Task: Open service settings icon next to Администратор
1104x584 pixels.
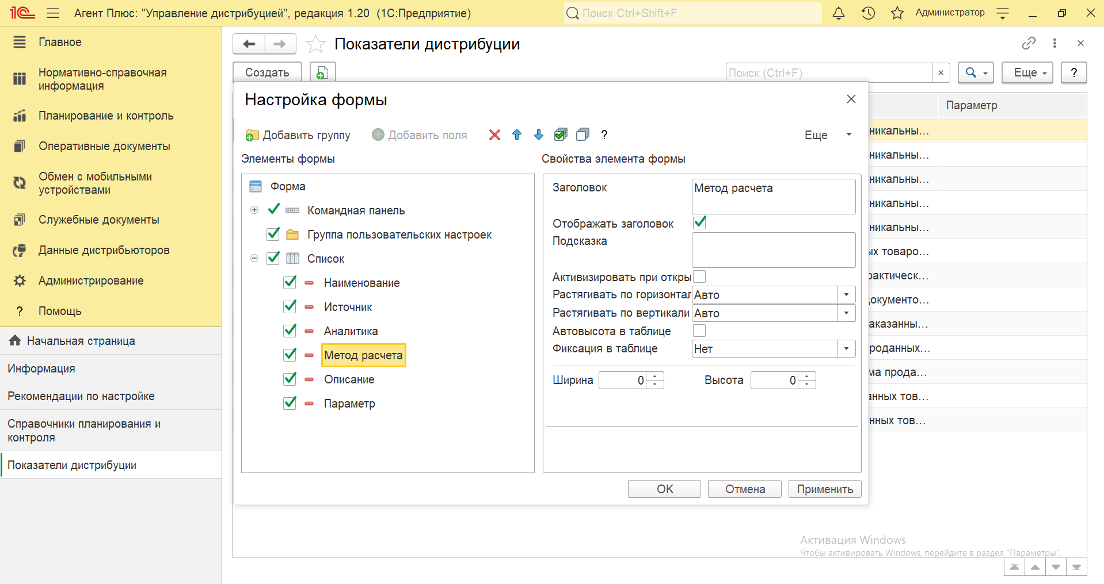Action: tap(1003, 13)
